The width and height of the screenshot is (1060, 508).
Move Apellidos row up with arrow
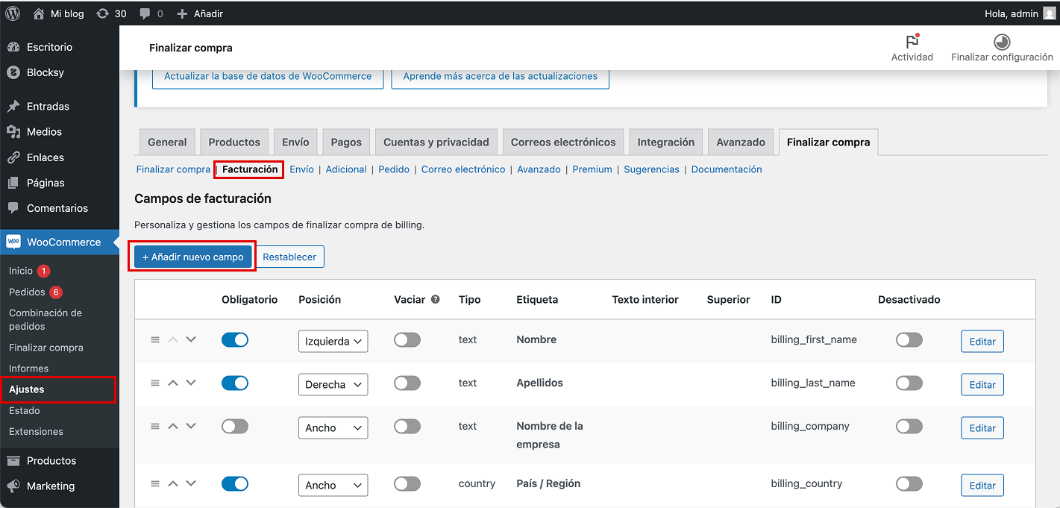coord(173,383)
